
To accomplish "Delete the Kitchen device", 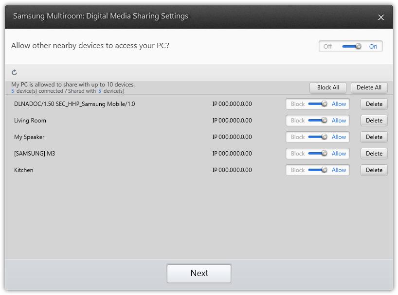I will coord(374,170).
